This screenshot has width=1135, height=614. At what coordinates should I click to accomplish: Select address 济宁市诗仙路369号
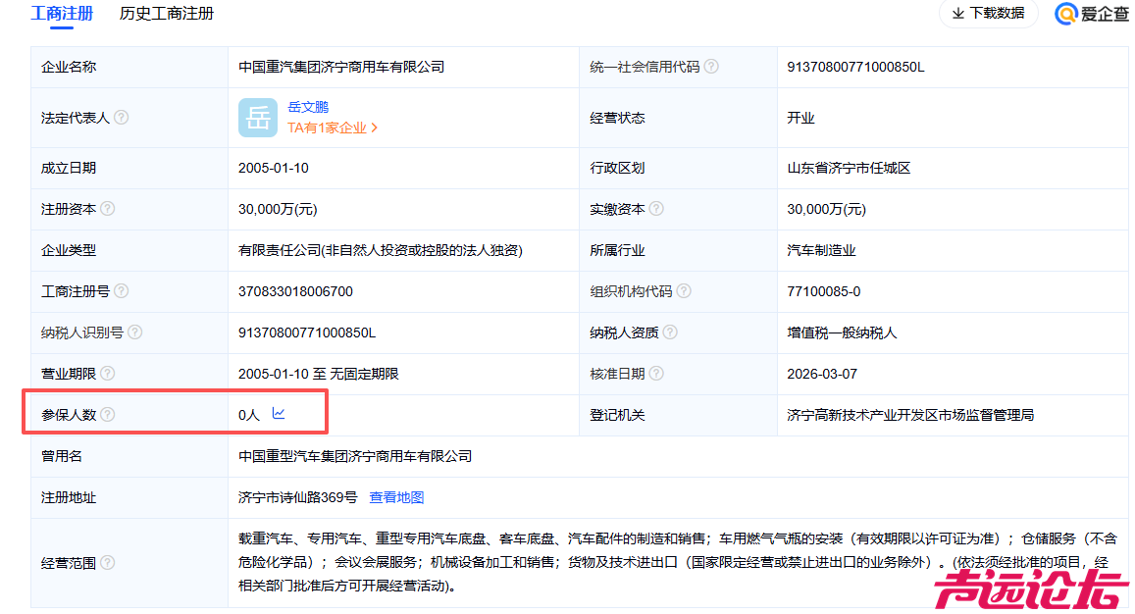tap(298, 498)
